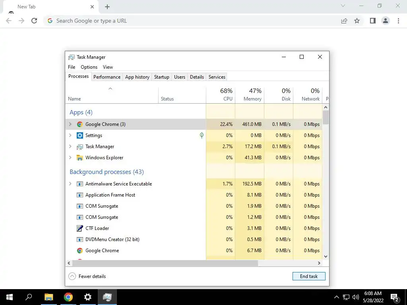
Task: Switch to the Performance tab
Action: click(107, 77)
